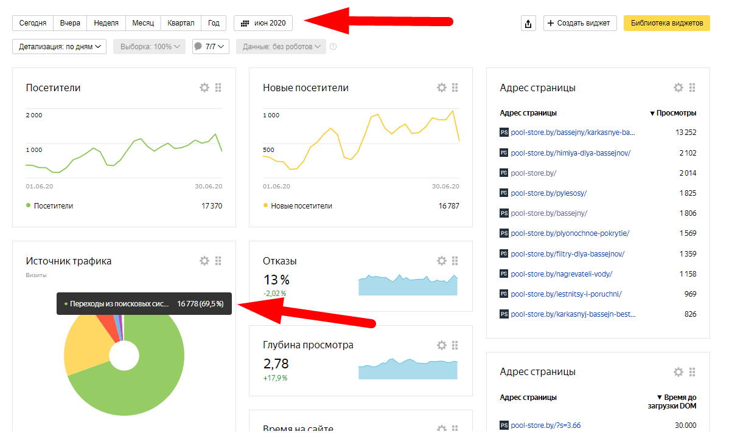Click green segment of traffic source pie chart

tap(140, 389)
